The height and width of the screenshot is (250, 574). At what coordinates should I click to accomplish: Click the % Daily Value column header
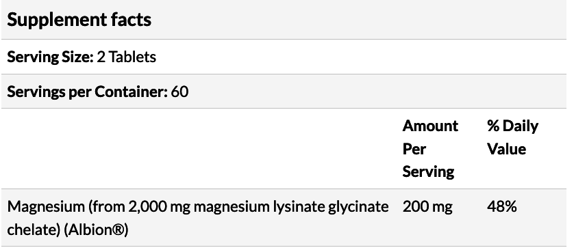pos(512,137)
